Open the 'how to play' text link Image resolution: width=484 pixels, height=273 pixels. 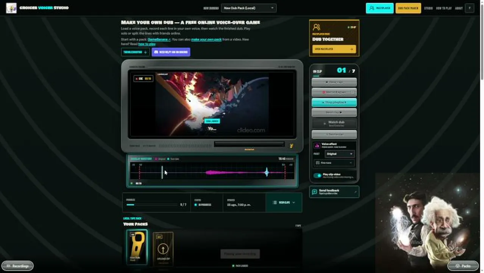coord(147,44)
